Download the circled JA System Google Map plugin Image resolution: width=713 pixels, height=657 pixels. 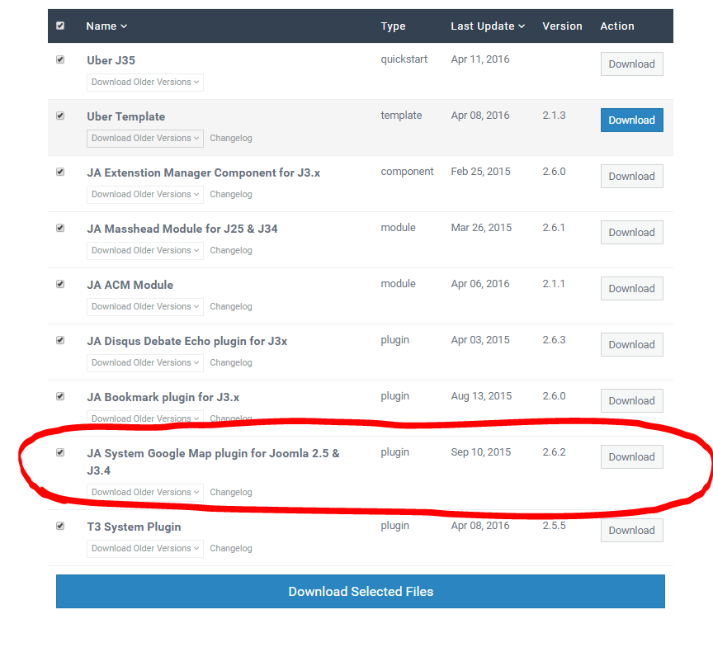coord(631,456)
